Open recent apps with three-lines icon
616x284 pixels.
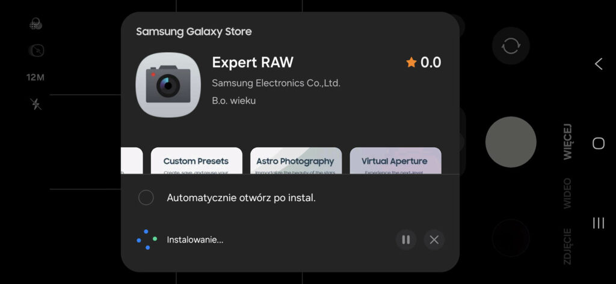599,223
